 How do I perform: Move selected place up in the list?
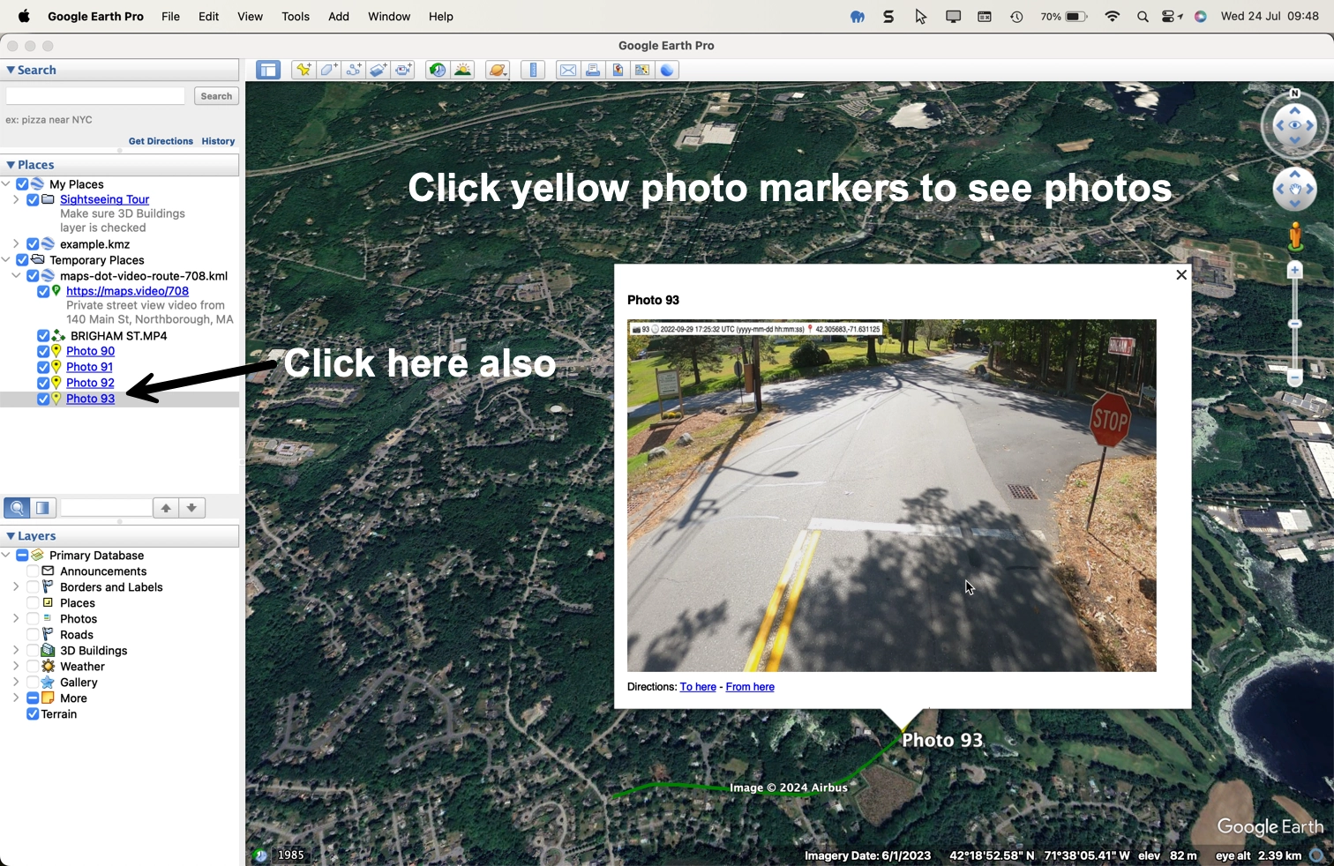[x=166, y=508]
